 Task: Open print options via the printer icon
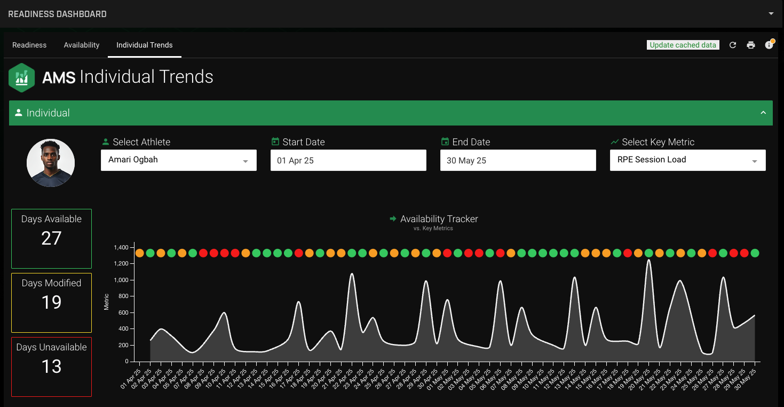tap(750, 45)
